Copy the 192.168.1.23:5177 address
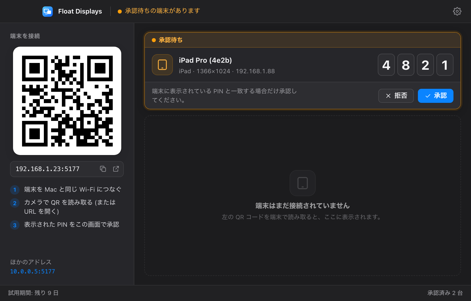Screen dimensions: 471x301 [x=103, y=169]
